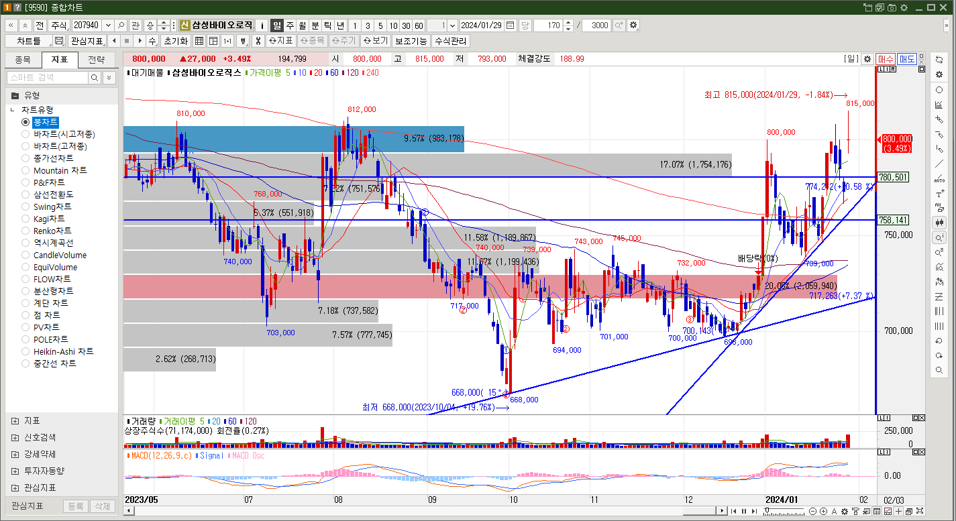Viewport: 956px width, 521px height.
Task: Switch to the 전략 tab
Action: [x=97, y=60]
